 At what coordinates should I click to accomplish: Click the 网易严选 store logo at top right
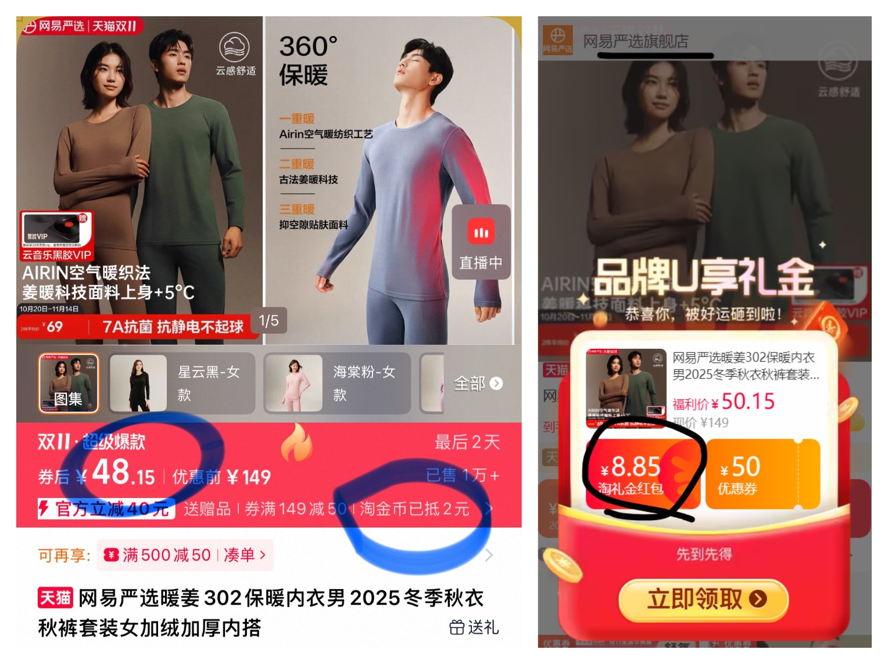point(558,40)
